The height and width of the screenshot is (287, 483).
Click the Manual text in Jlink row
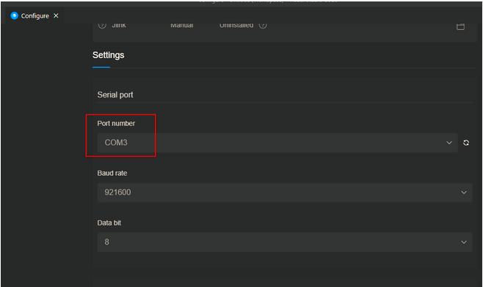pos(182,25)
